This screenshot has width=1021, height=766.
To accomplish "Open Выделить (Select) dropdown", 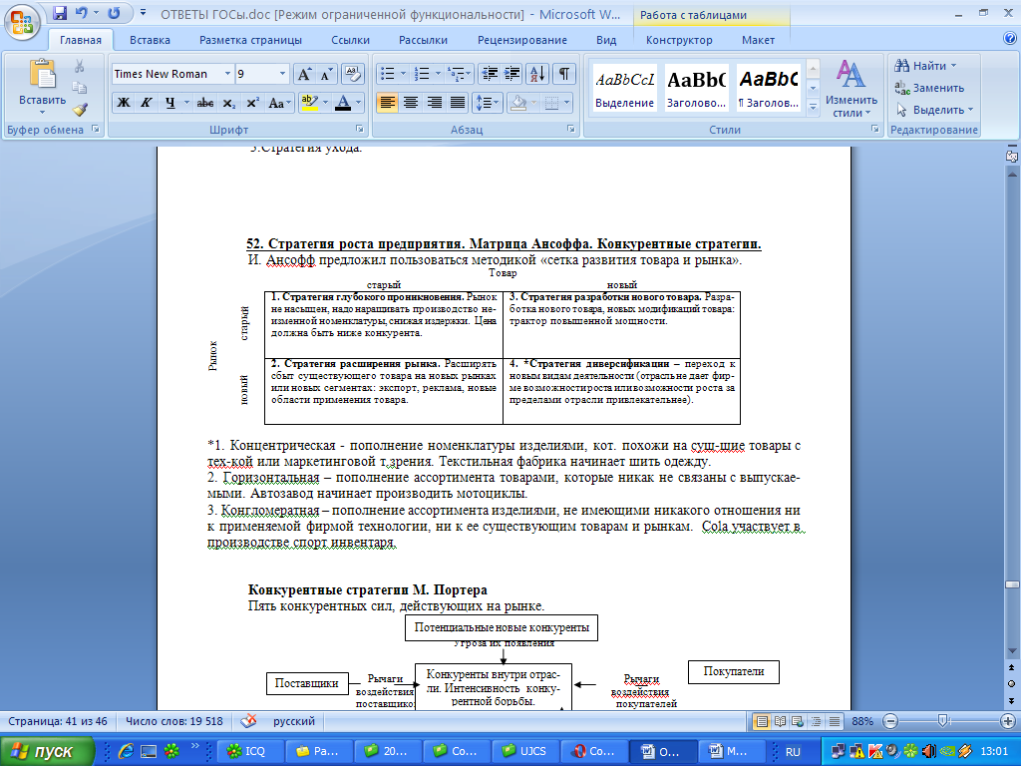I will pyautogui.click(x=934, y=110).
